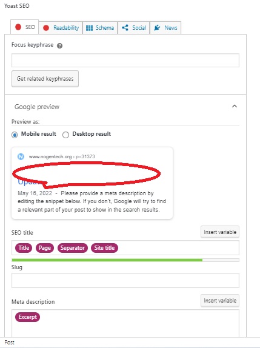Click the red SEO score indicator dot

[18, 27]
